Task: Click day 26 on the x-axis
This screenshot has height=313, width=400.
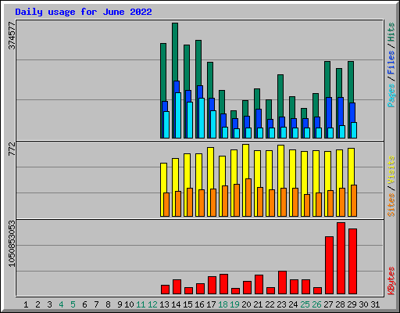Action: (316, 304)
